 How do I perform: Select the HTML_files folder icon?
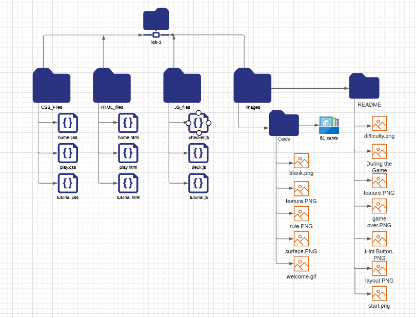click(x=112, y=86)
